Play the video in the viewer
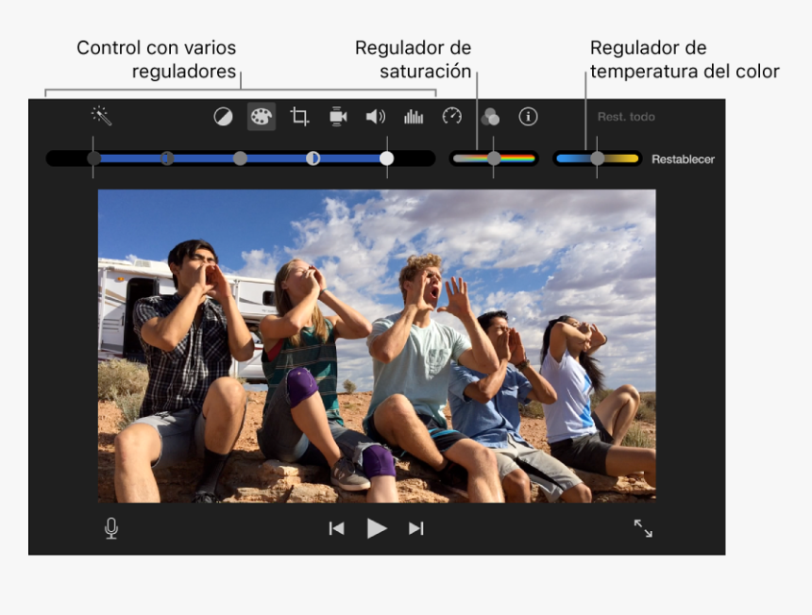This screenshot has width=812, height=615. coord(377,528)
